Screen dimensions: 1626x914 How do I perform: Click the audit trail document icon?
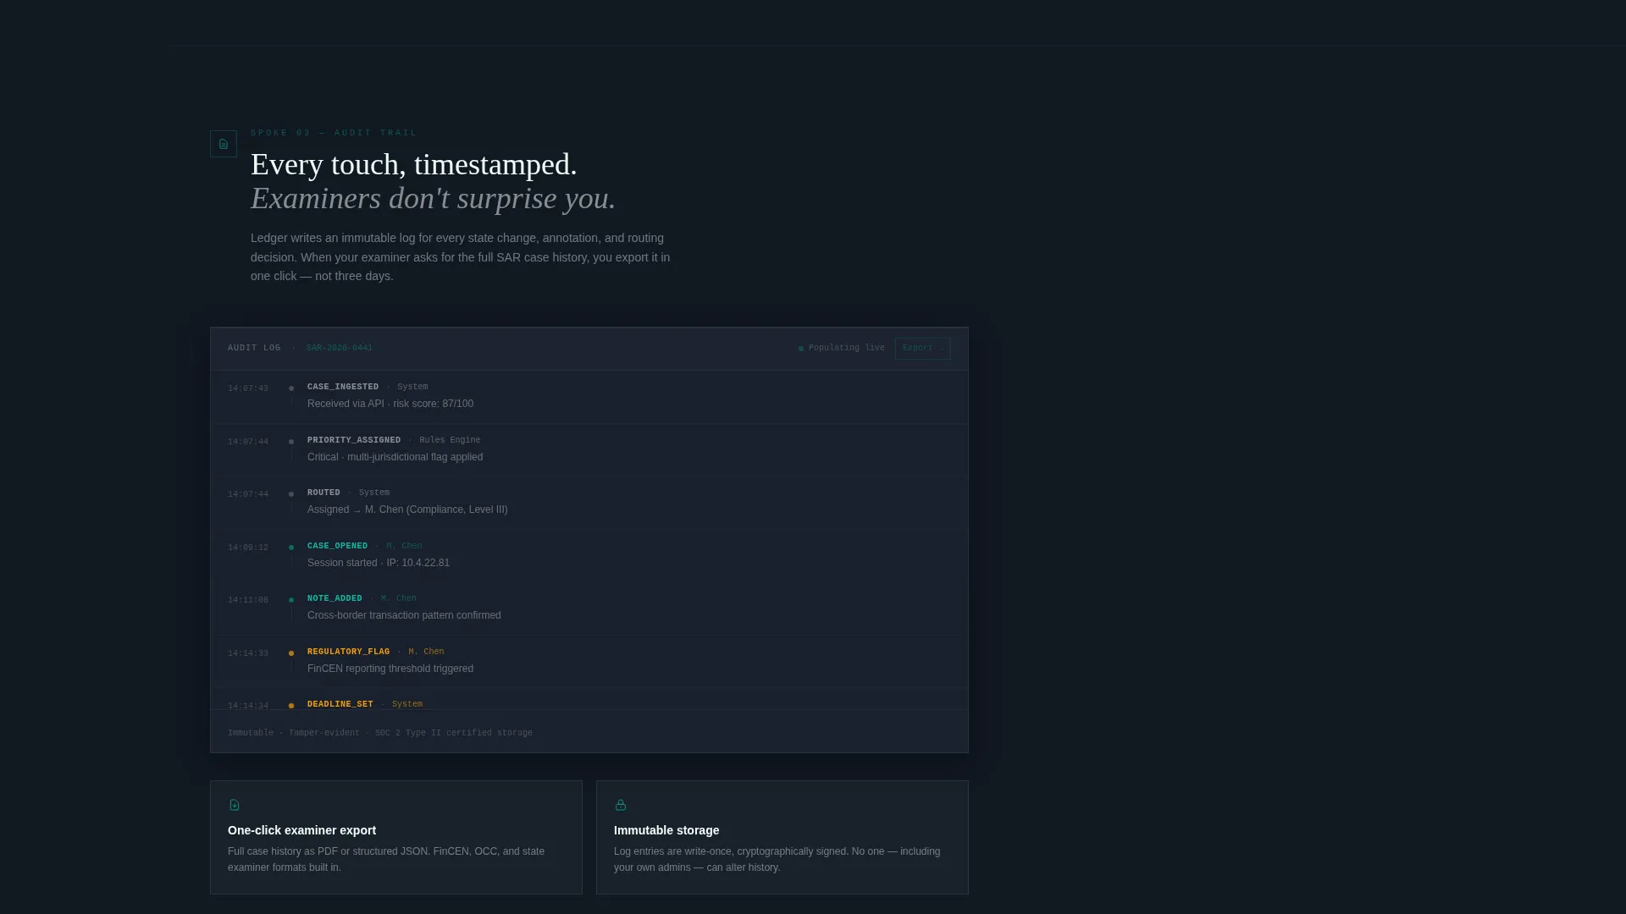(x=224, y=144)
